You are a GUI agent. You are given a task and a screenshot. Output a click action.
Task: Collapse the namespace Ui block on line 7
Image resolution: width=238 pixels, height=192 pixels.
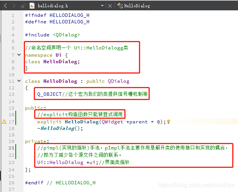click(x=19, y=55)
